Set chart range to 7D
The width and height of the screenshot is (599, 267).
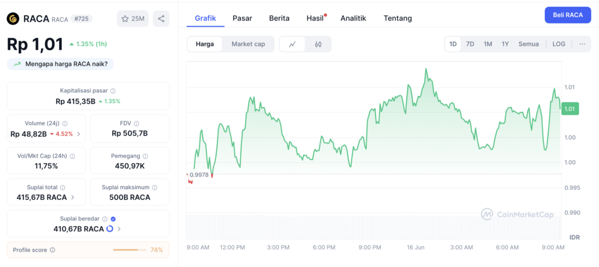(470, 44)
